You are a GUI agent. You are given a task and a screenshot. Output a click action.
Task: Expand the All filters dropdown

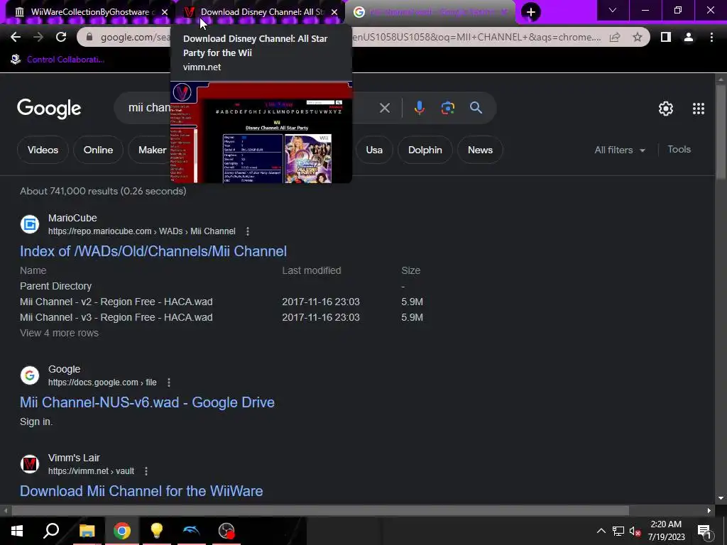[x=620, y=150]
